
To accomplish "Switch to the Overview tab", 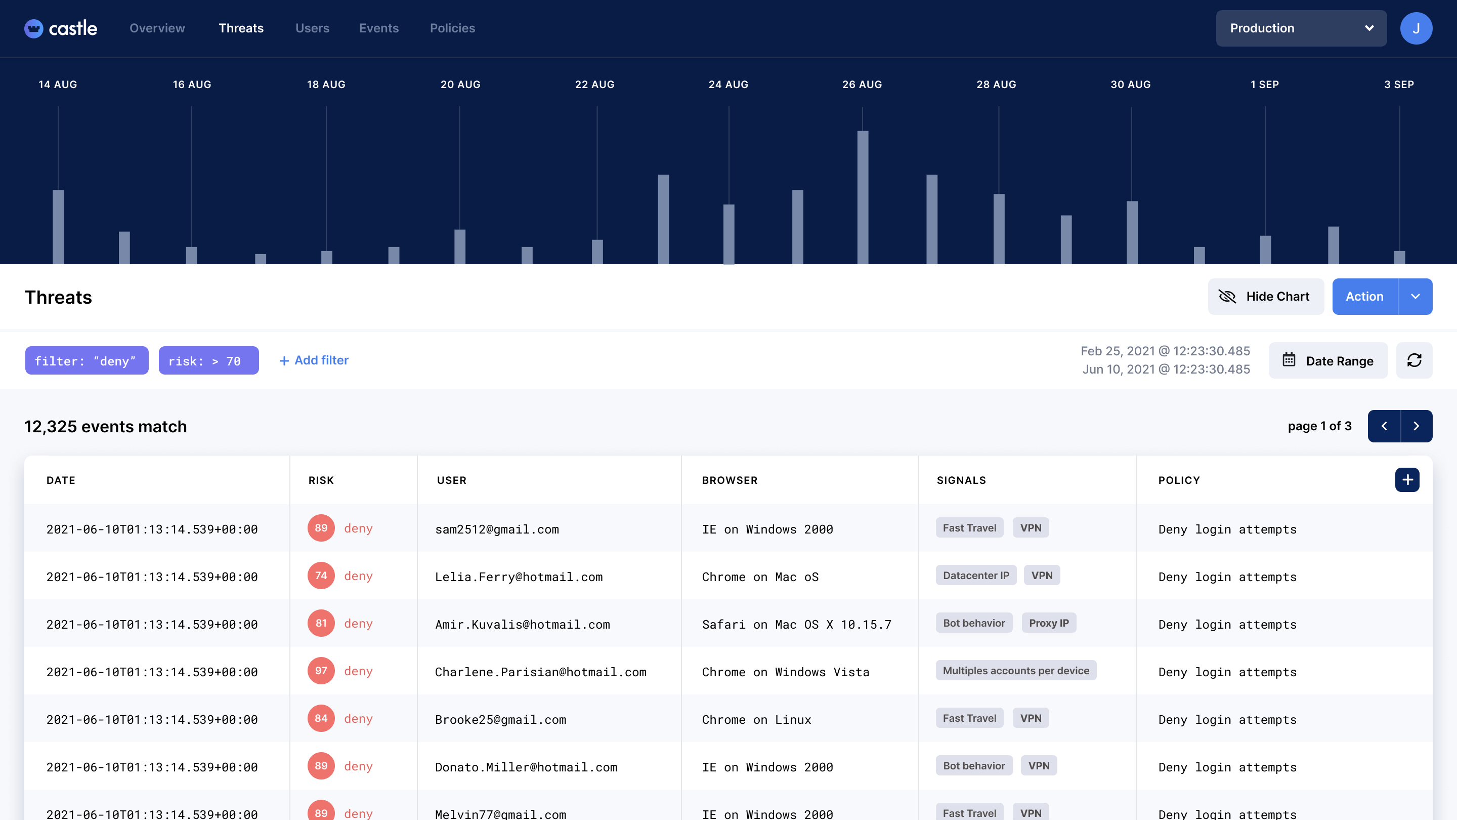I will [157, 28].
